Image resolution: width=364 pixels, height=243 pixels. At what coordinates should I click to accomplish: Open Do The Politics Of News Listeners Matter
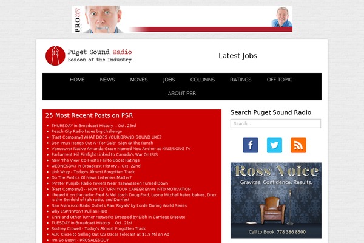[92, 177]
